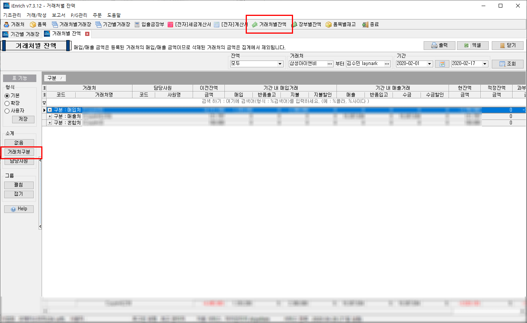527x323 pixels.
Task: Sort by the 거래처명 column header
Action: point(104,95)
